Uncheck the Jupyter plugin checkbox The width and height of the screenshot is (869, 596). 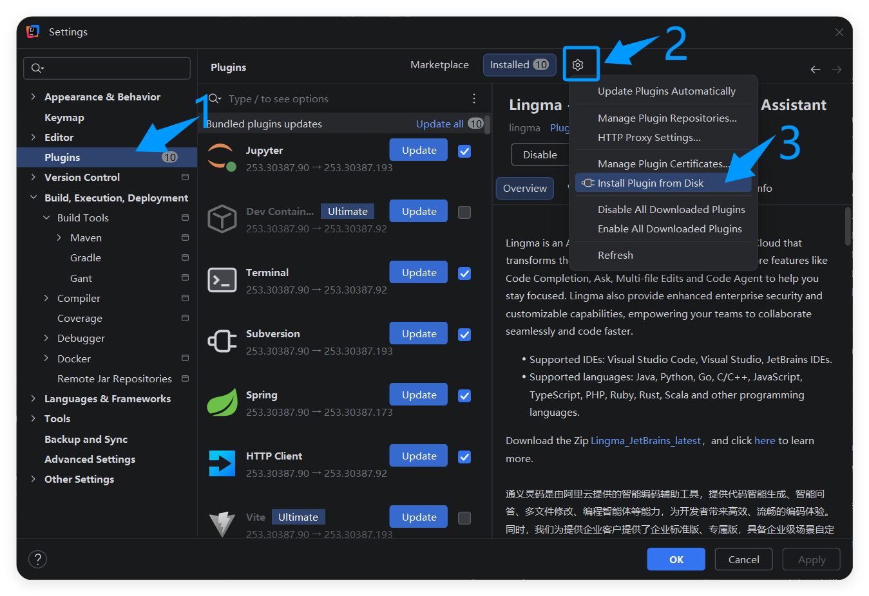[x=464, y=151]
